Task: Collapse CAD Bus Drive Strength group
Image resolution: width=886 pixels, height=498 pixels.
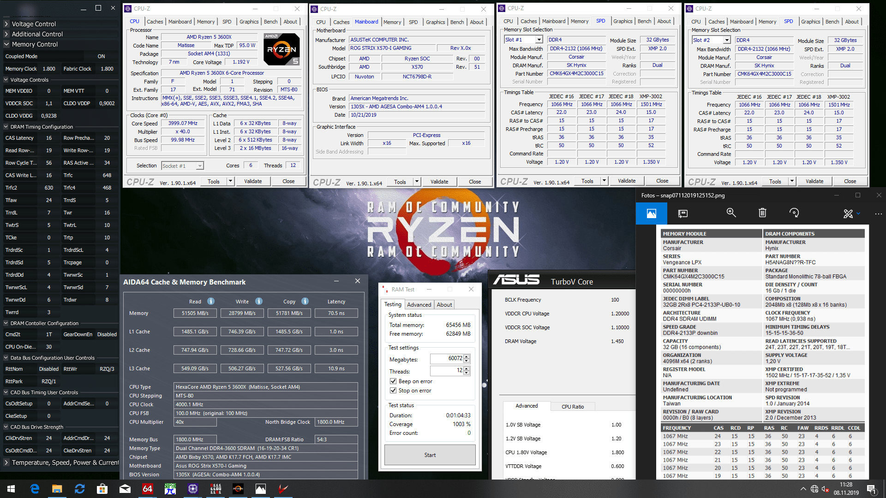Action: tap(6, 427)
